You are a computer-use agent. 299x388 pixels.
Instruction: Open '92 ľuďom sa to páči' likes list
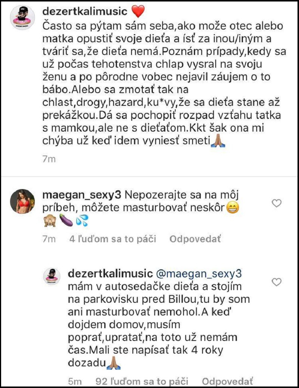[142, 381]
